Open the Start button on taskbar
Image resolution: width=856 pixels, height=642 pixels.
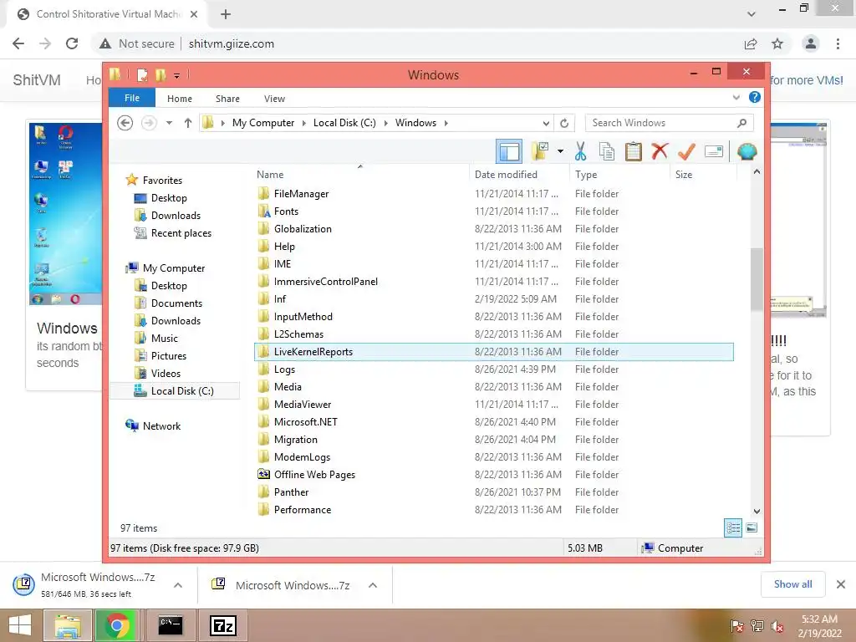click(x=20, y=625)
